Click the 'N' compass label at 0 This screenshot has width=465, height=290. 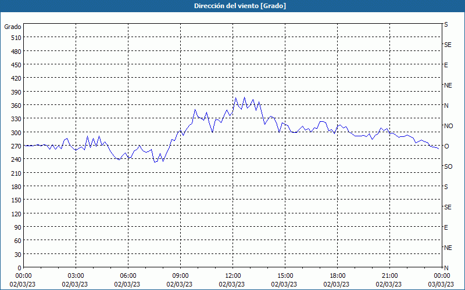446,268
